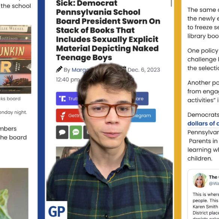Click the stacked books photo
Image resolution: width=219 pixels, height=219 pixels.
click(15, 60)
